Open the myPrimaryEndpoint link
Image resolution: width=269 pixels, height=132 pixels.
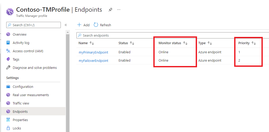click(x=93, y=52)
